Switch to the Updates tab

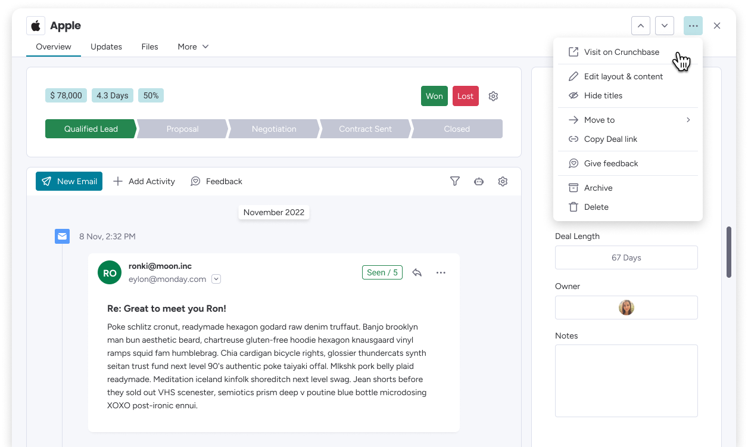[106, 46]
